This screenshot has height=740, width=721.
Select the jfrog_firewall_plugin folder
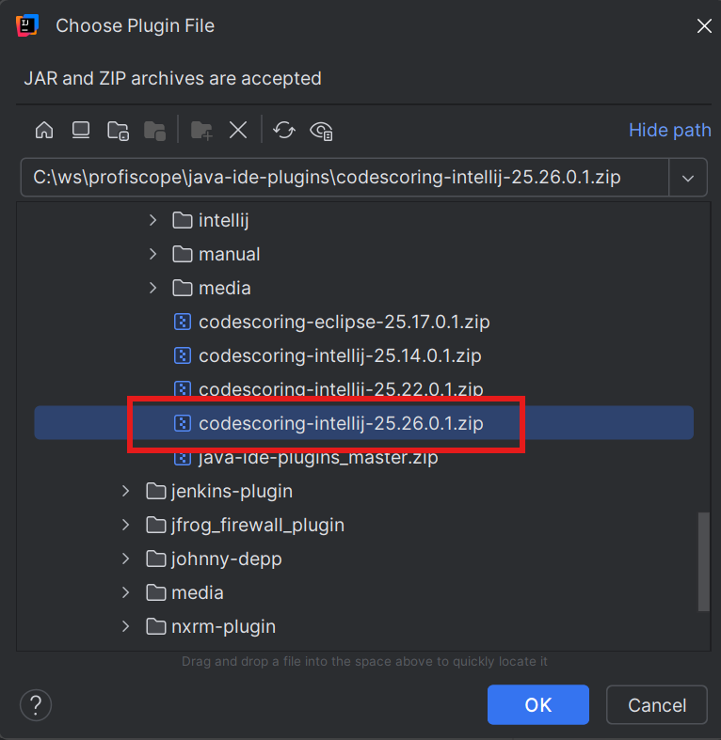pos(258,525)
